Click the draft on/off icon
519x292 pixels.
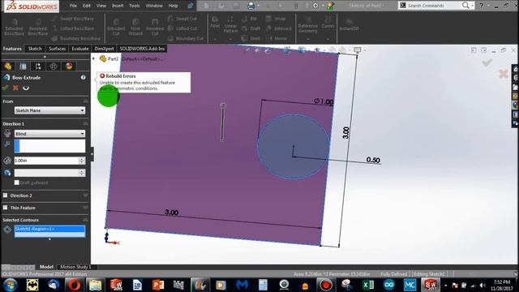[7, 173]
